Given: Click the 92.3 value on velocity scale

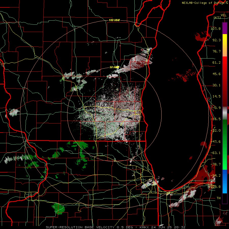Looking at the screenshot, I should (217, 40).
